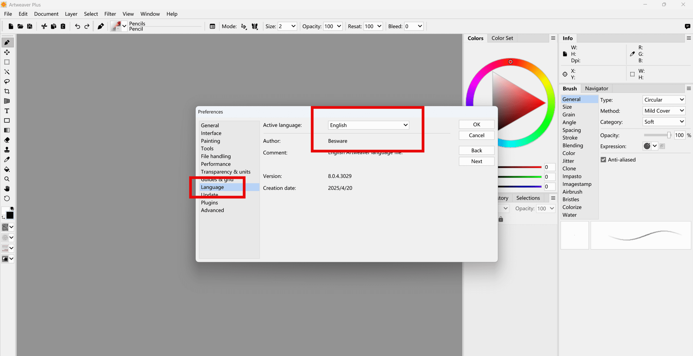Image resolution: width=693 pixels, height=356 pixels.
Task: Toggle the Anti-aliased checkbox
Action: coord(603,160)
